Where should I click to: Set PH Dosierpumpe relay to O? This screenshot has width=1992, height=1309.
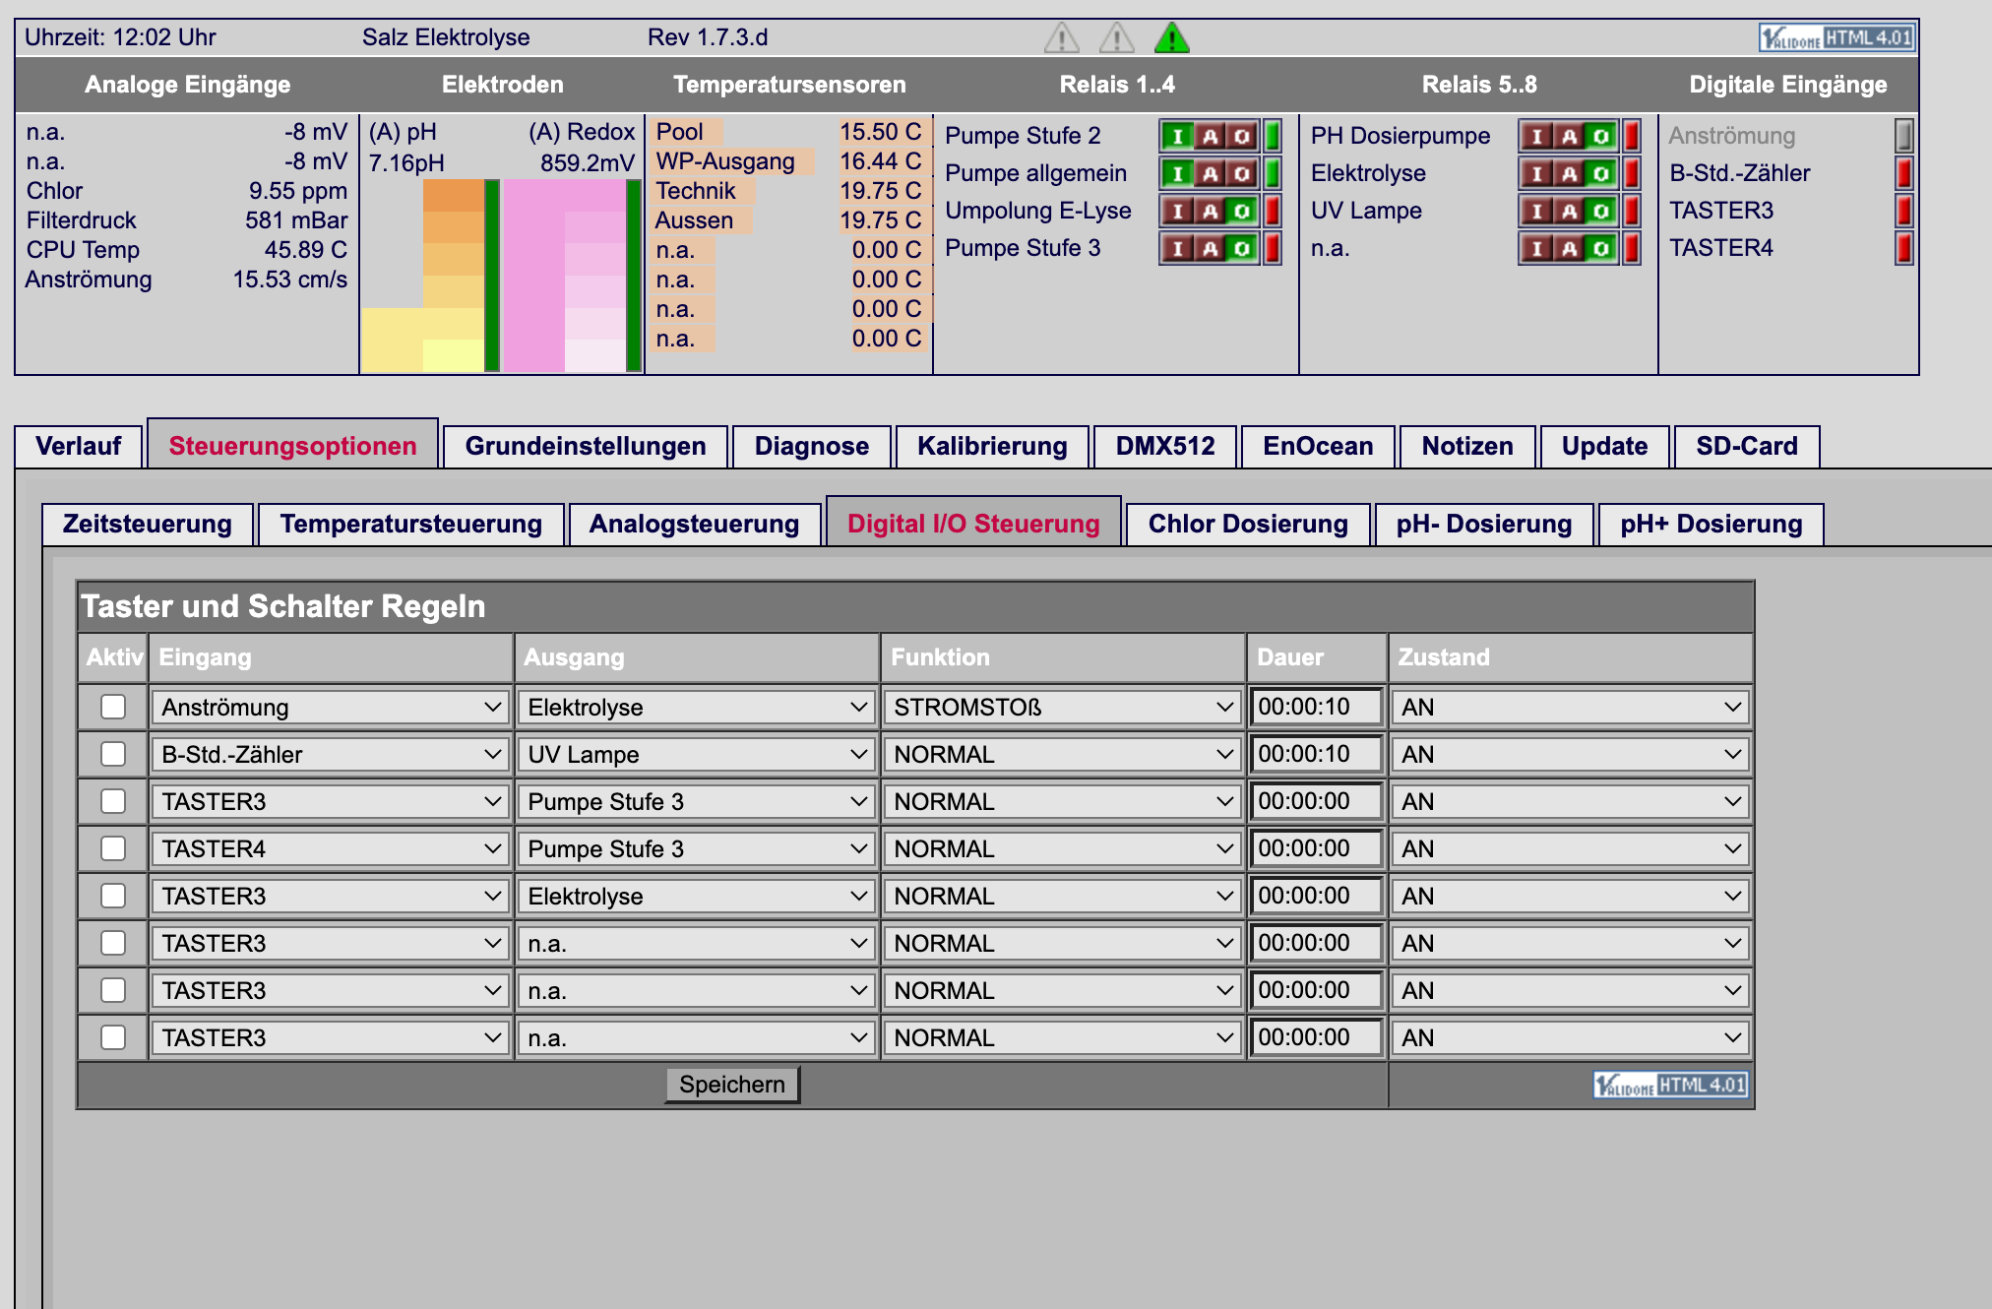tap(1601, 136)
